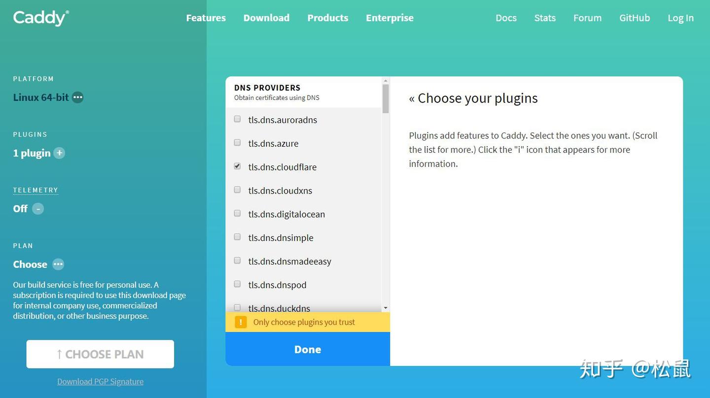Click the scrollbar up arrow in plugin list

(386, 81)
